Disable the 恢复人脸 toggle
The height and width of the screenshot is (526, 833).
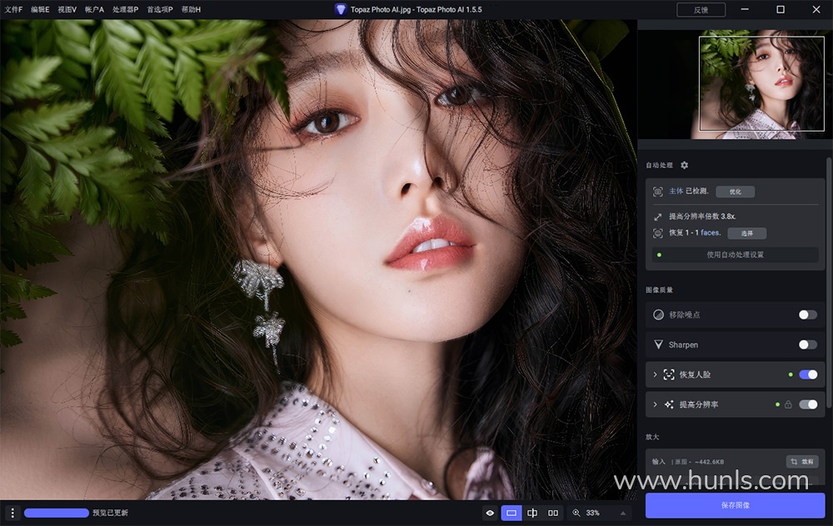coord(807,375)
